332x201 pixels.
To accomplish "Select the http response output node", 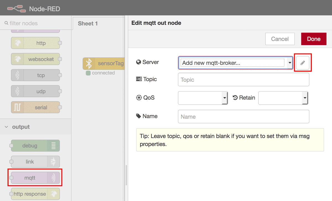I will (x=35, y=194).
